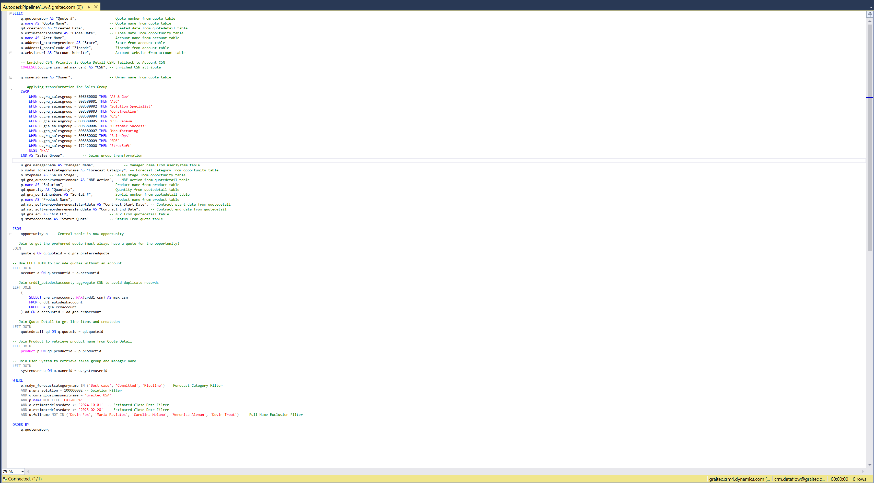The width and height of the screenshot is (874, 483).
Task: Select the AutodeskPipelineV query tab
Action: (x=42, y=7)
